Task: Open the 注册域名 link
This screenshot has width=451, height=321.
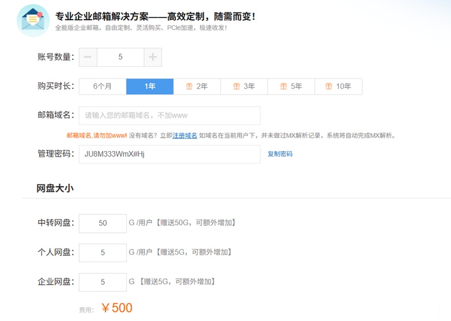Action: pos(185,135)
